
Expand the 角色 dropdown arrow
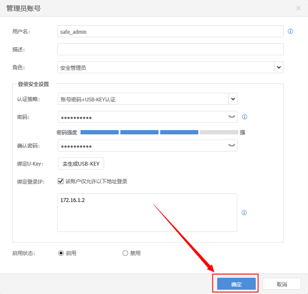(x=279, y=67)
